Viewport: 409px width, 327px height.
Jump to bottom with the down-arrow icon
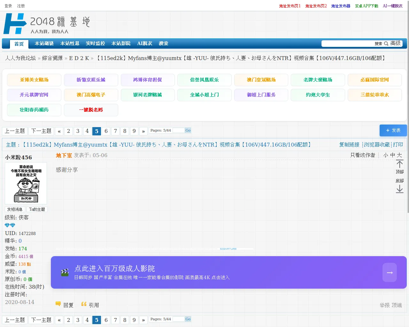[399, 189]
